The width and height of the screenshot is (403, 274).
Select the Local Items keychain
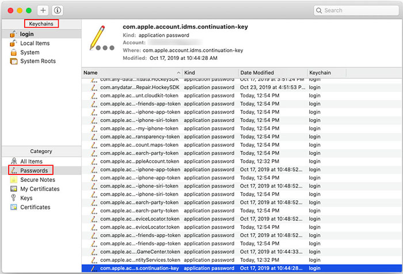(41, 43)
